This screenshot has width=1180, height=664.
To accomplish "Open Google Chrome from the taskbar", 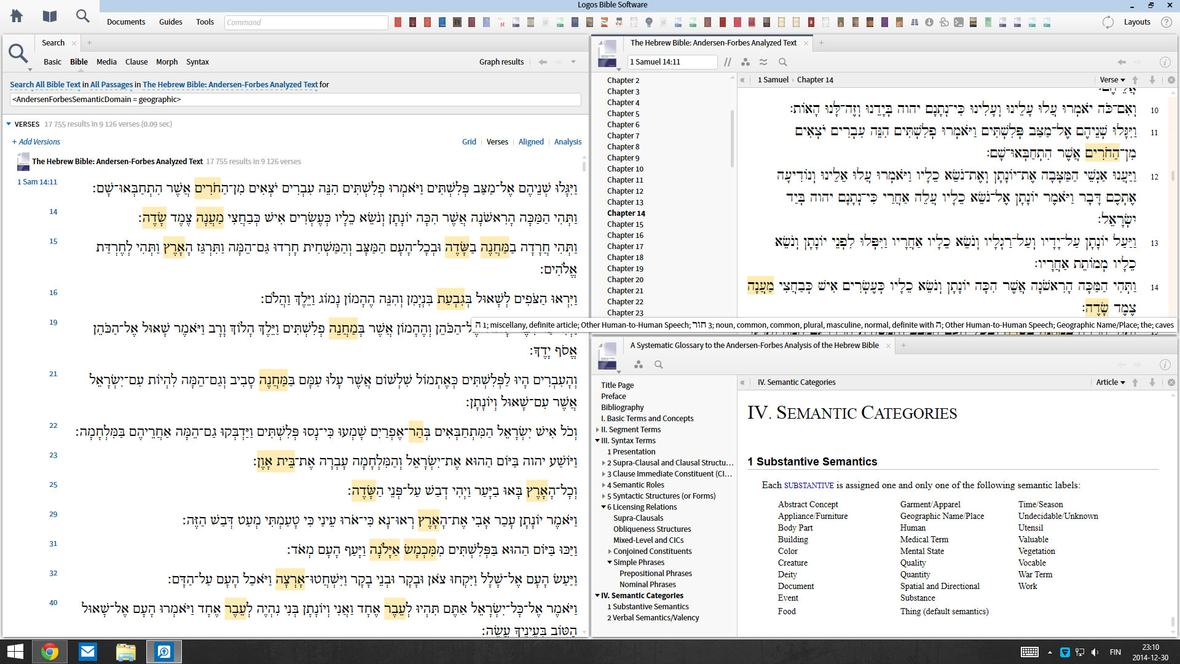I will (x=50, y=652).
